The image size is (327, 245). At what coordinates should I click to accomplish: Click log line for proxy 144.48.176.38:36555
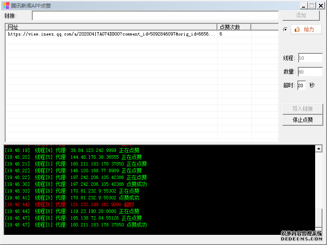tap(73, 157)
